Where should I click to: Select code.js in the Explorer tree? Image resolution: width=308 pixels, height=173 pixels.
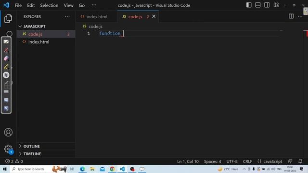point(46,34)
